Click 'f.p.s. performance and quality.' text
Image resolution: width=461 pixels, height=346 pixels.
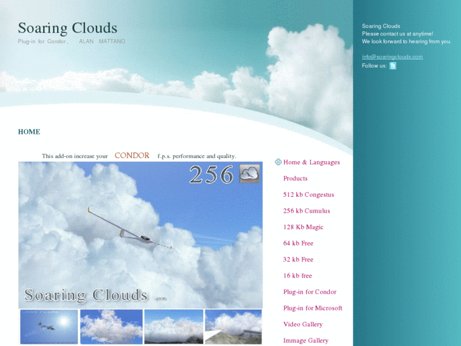pos(197,156)
